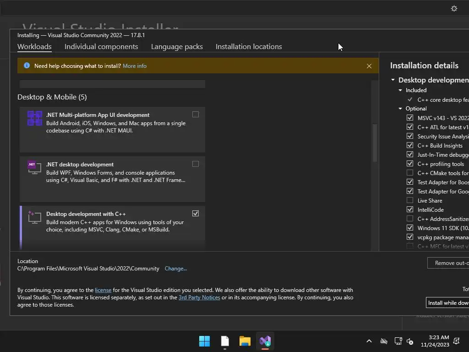Click the Desktop development with C++ monitor icon
The height and width of the screenshot is (352, 469).
(35, 217)
